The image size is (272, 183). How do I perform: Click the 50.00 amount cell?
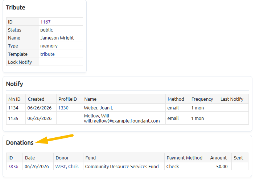[220, 167]
